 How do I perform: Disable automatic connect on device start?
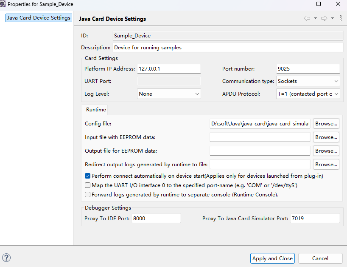[88, 176]
